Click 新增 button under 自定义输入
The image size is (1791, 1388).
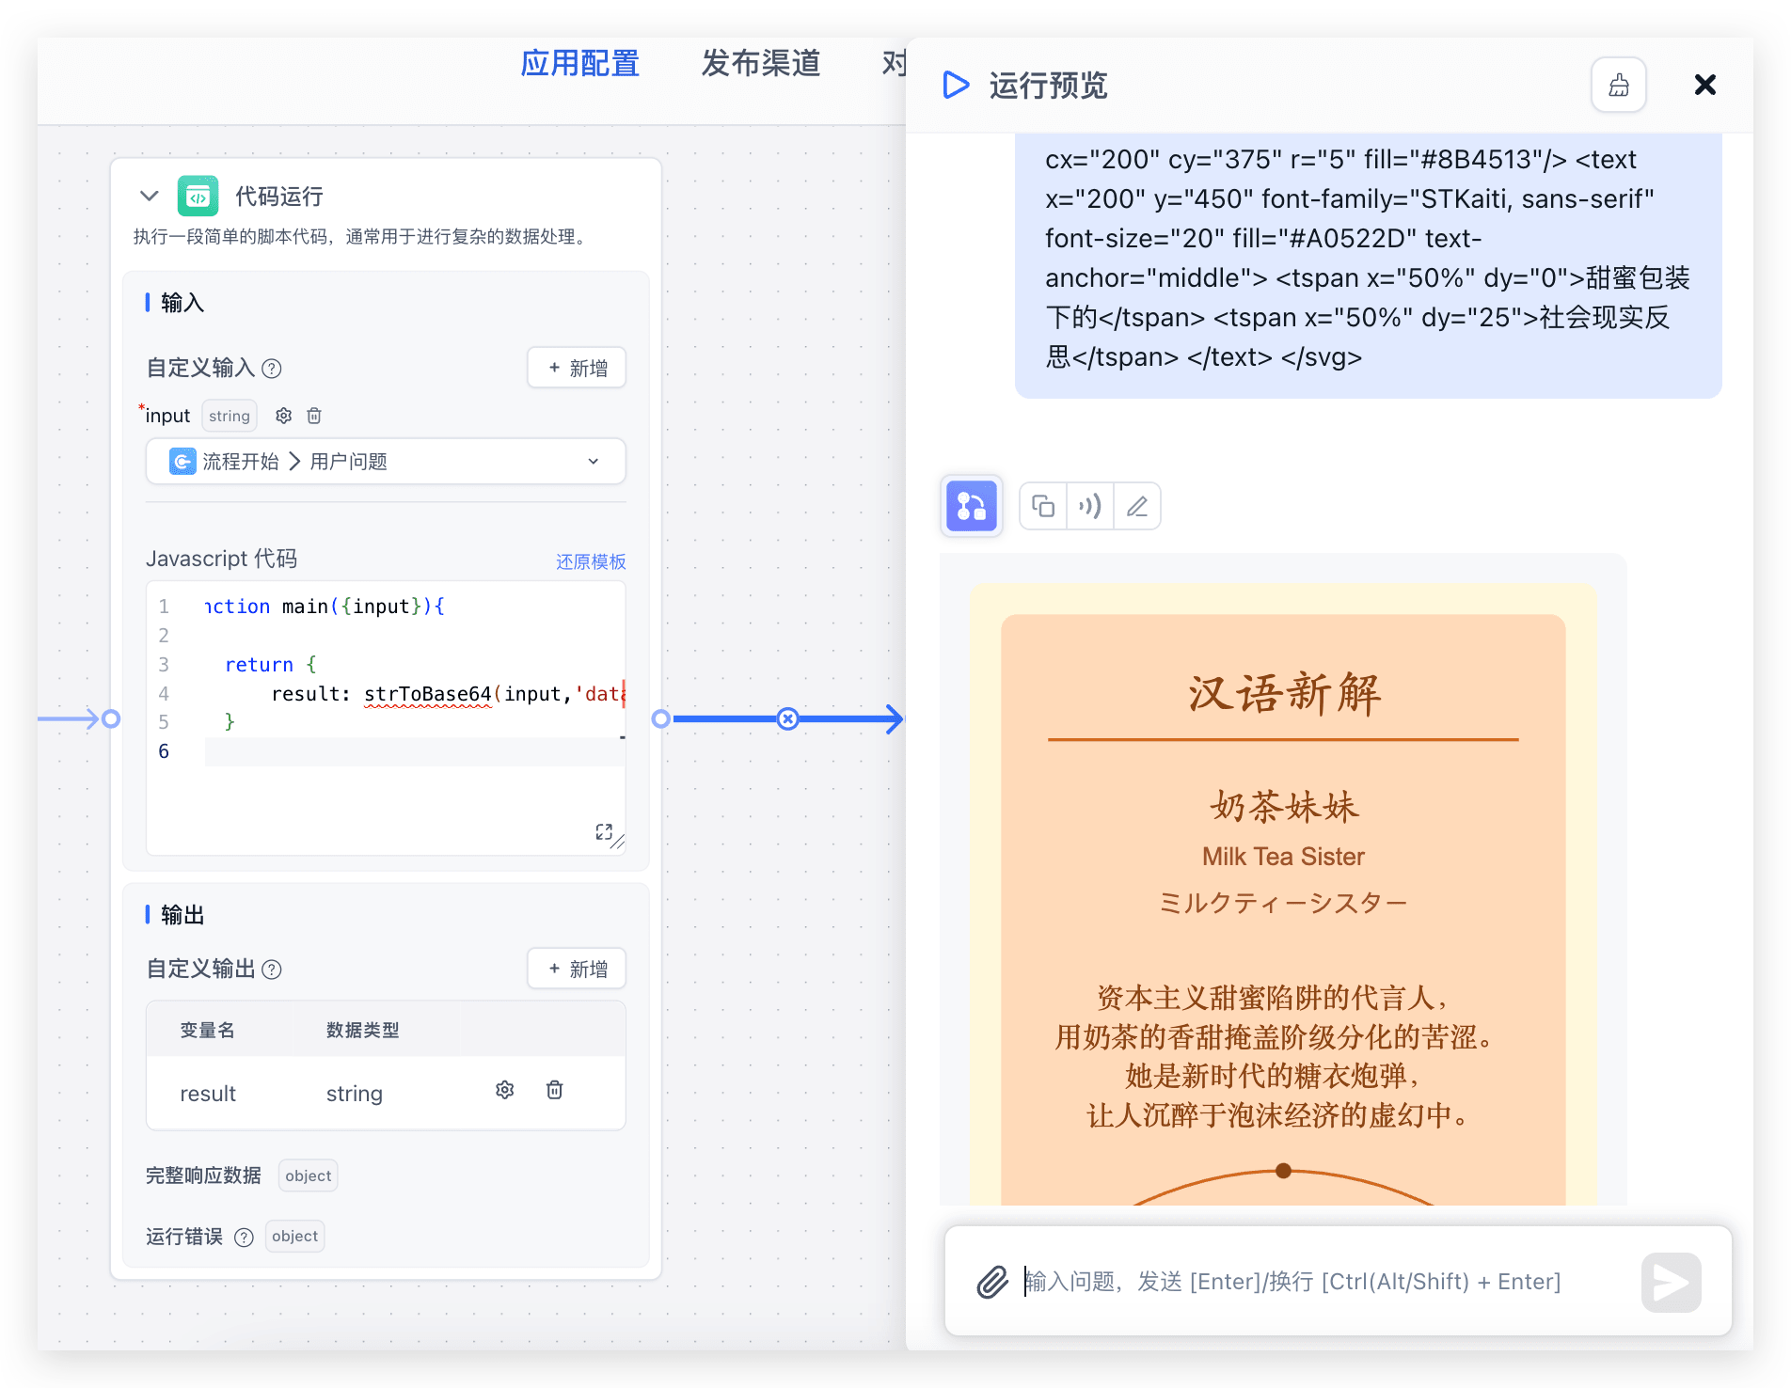point(577,368)
